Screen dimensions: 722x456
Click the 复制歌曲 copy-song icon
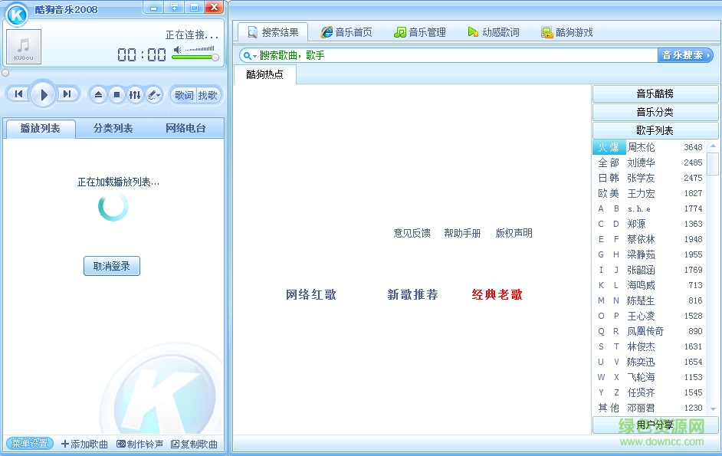point(195,444)
